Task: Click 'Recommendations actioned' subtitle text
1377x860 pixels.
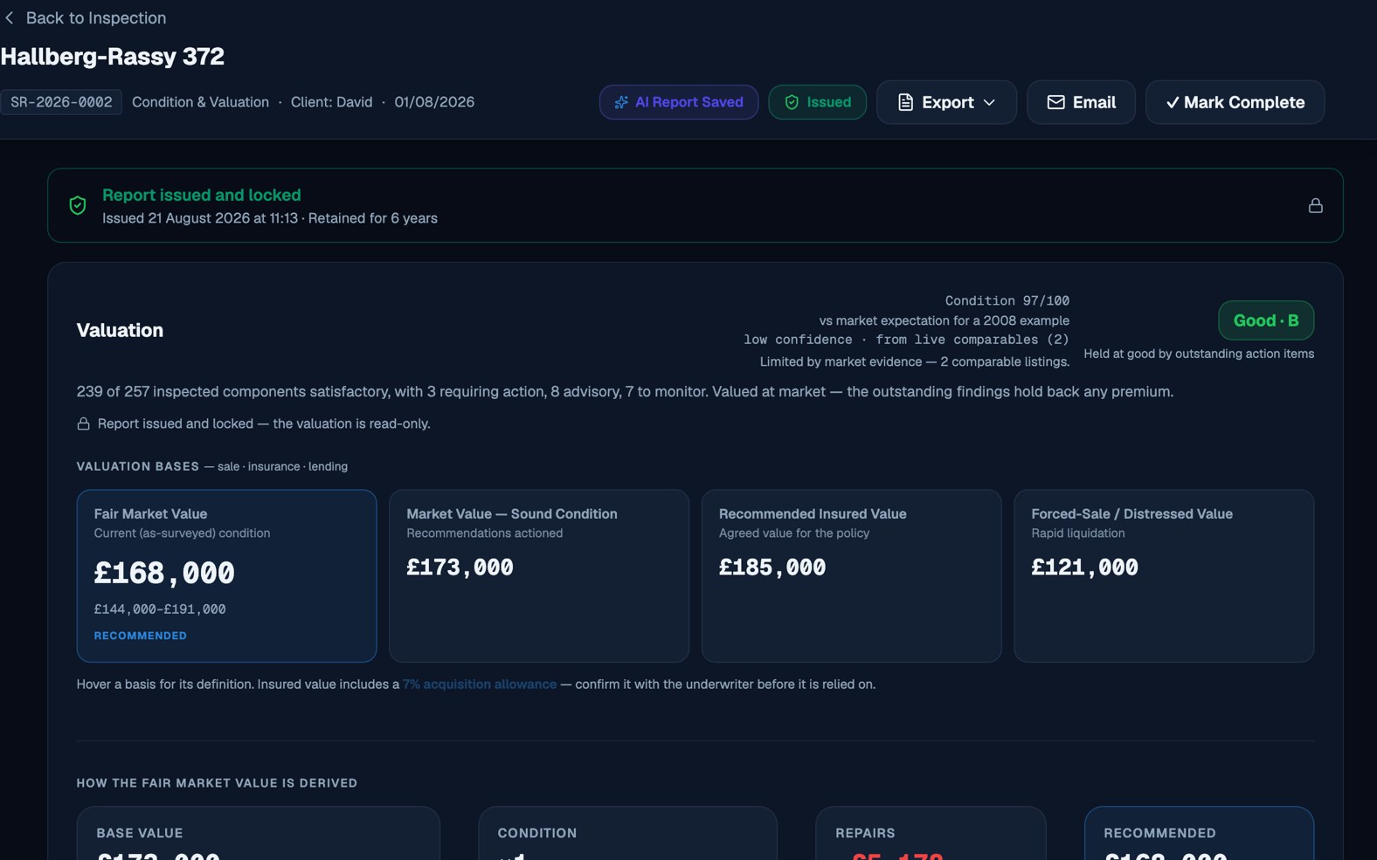Action: (485, 533)
